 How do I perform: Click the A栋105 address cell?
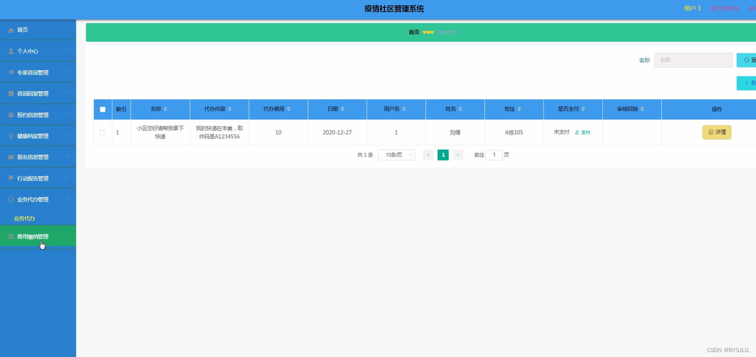pos(514,133)
